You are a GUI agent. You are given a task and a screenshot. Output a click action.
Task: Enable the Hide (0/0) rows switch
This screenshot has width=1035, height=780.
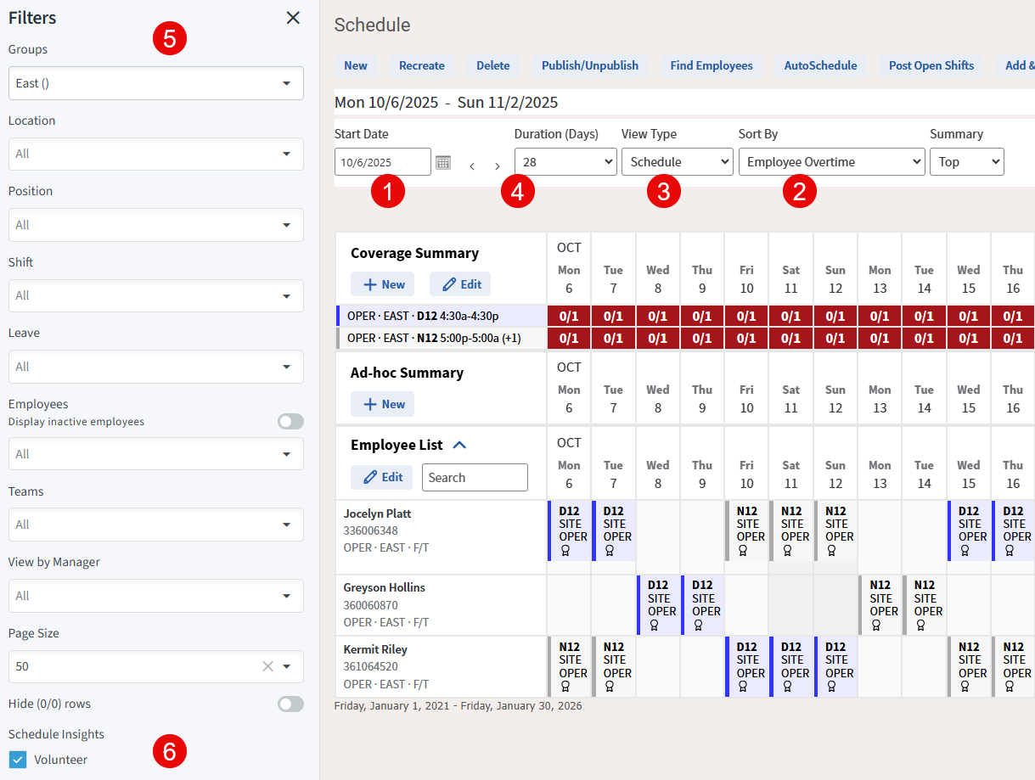pos(290,704)
